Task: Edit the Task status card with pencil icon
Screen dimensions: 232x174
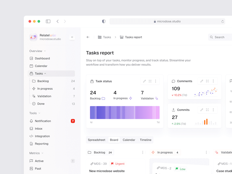Action: pos(144,81)
